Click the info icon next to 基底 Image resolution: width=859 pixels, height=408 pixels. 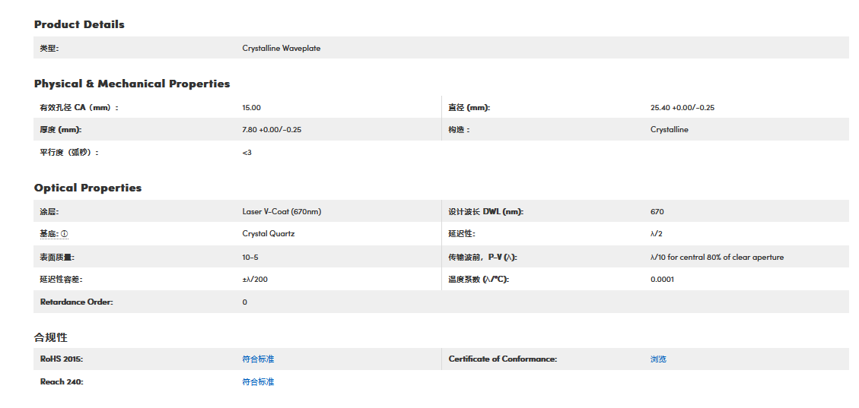65,234
